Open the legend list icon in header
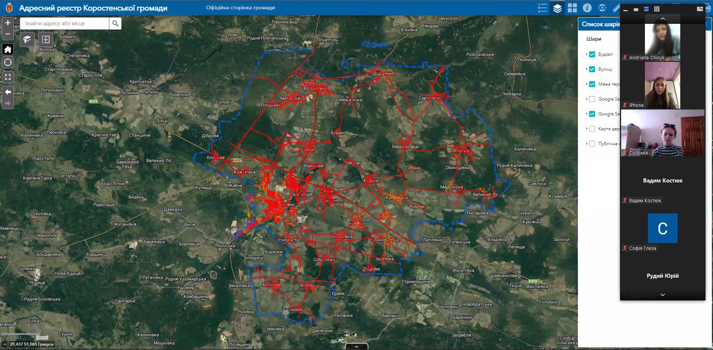 click(543, 8)
